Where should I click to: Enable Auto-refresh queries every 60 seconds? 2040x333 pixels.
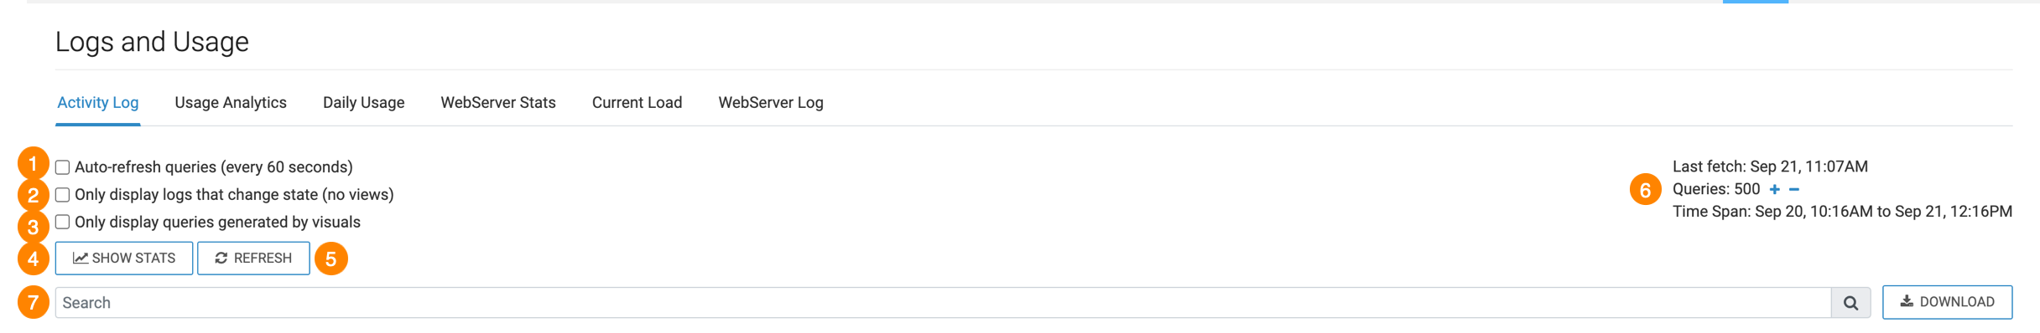pos(63,167)
